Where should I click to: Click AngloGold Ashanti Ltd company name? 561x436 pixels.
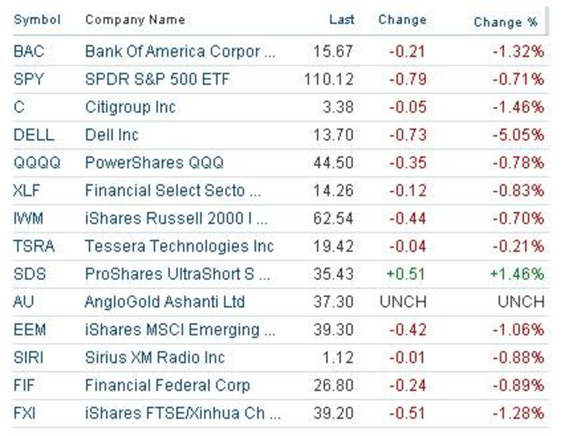coord(165,302)
